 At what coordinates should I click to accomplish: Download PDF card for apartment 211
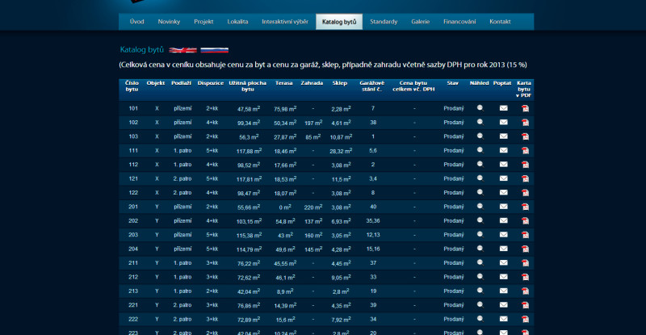tap(525, 263)
